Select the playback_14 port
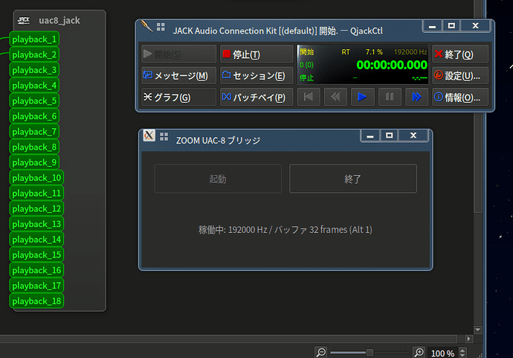 [x=36, y=240]
